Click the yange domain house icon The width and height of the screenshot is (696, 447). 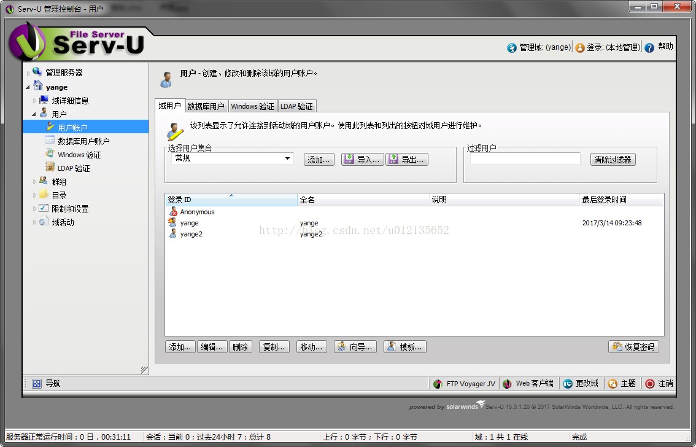pos(38,86)
